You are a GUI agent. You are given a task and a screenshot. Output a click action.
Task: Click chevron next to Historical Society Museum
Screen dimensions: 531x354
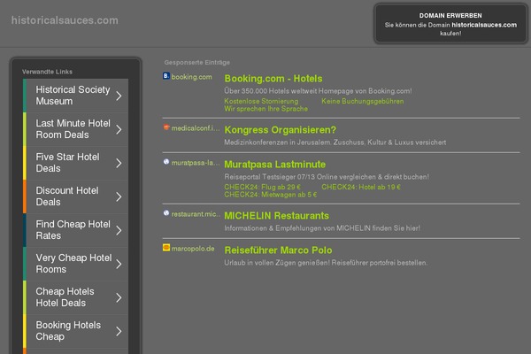119,96
